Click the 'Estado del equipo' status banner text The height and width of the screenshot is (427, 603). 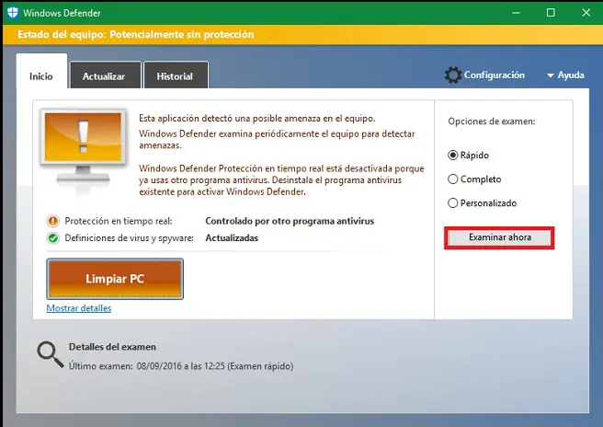pos(135,35)
